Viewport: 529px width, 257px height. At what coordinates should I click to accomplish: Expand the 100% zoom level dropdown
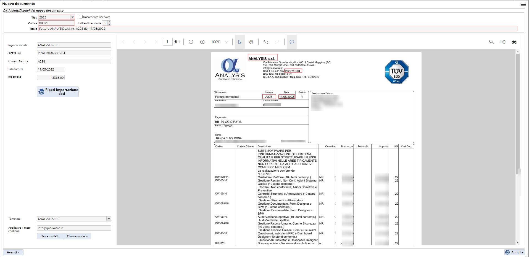pos(227,42)
